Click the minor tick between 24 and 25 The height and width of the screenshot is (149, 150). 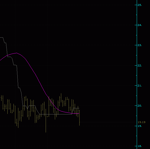coord(136,15)
